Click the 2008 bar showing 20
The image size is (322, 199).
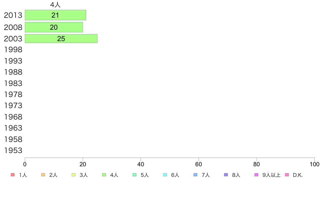click(x=54, y=27)
